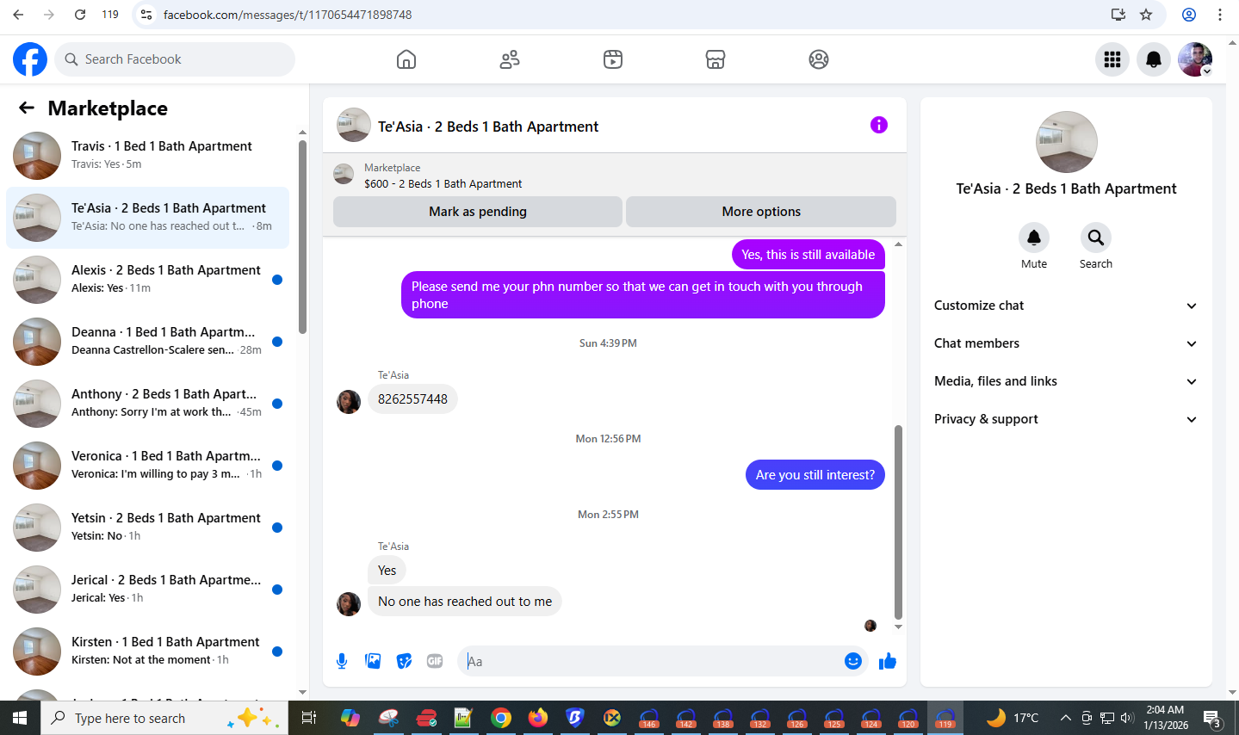Open the Friends icon in top navigation
1239x735 pixels.
pyautogui.click(x=510, y=59)
